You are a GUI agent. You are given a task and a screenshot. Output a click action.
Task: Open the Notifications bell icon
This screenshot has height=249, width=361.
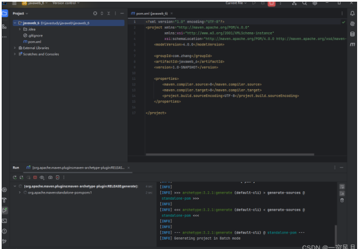[x=353, y=13]
